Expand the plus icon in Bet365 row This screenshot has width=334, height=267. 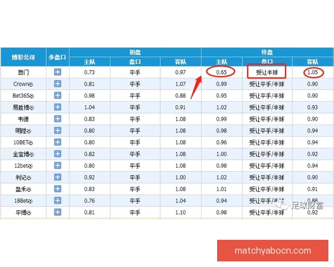point(57,95)
